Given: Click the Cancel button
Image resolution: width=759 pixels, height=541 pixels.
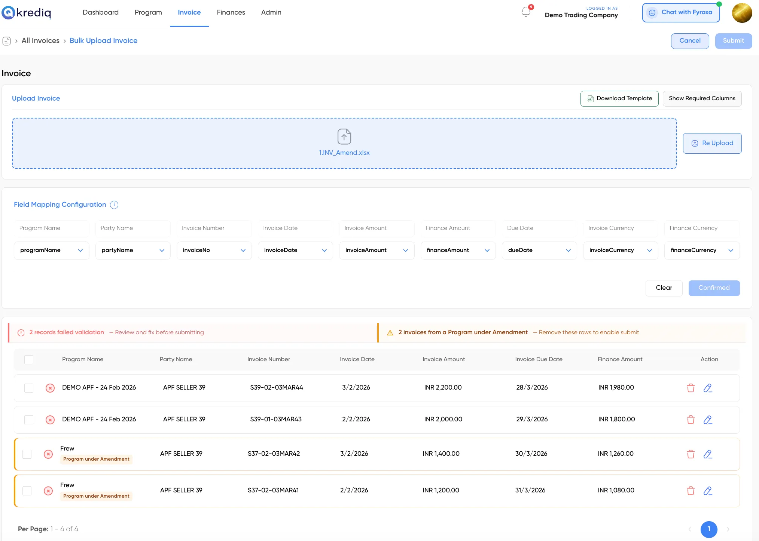Looking at the screenshot, I should tap(690, 41).
